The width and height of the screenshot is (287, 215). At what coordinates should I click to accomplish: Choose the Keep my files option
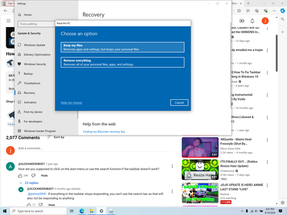[x=122, y=47]
